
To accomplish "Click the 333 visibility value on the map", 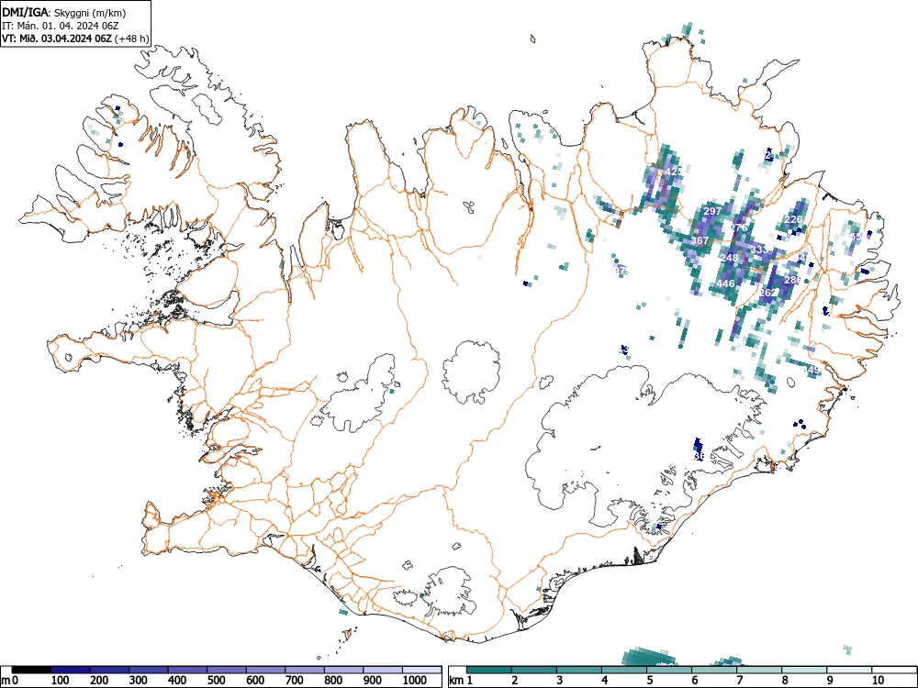I will coord(759,250).
